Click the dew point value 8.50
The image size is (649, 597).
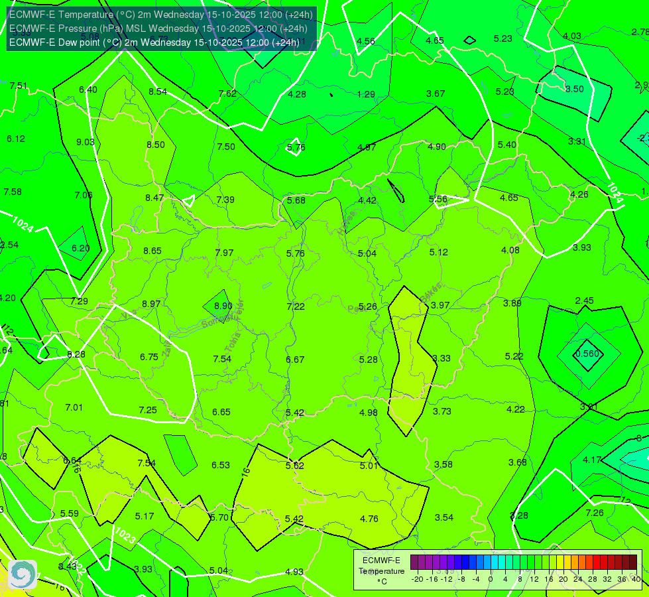pos(156,145)
